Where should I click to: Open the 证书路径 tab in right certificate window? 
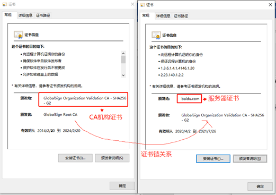point(181,16)
